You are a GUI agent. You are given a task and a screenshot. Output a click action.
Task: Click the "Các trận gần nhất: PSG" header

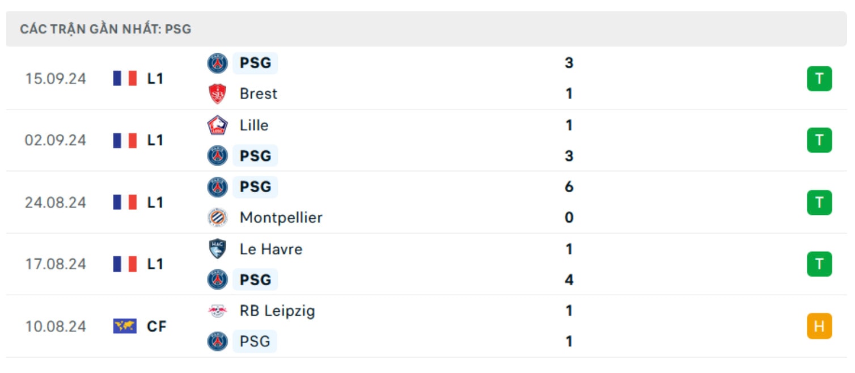coord(105,29)
